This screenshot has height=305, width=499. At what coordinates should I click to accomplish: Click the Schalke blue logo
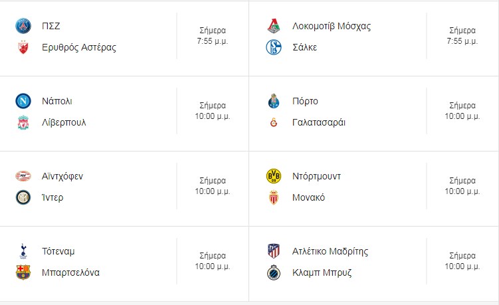click(x=274, y=47)
